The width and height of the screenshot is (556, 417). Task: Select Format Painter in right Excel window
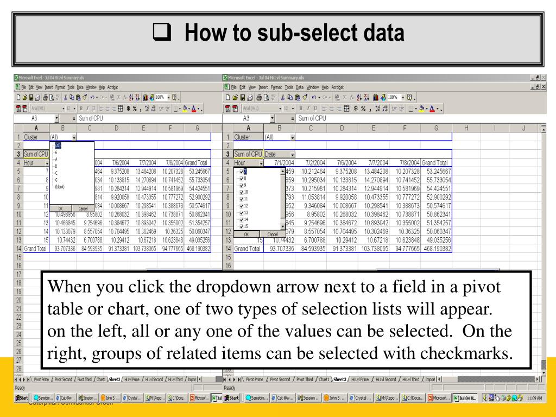[305, 98]
